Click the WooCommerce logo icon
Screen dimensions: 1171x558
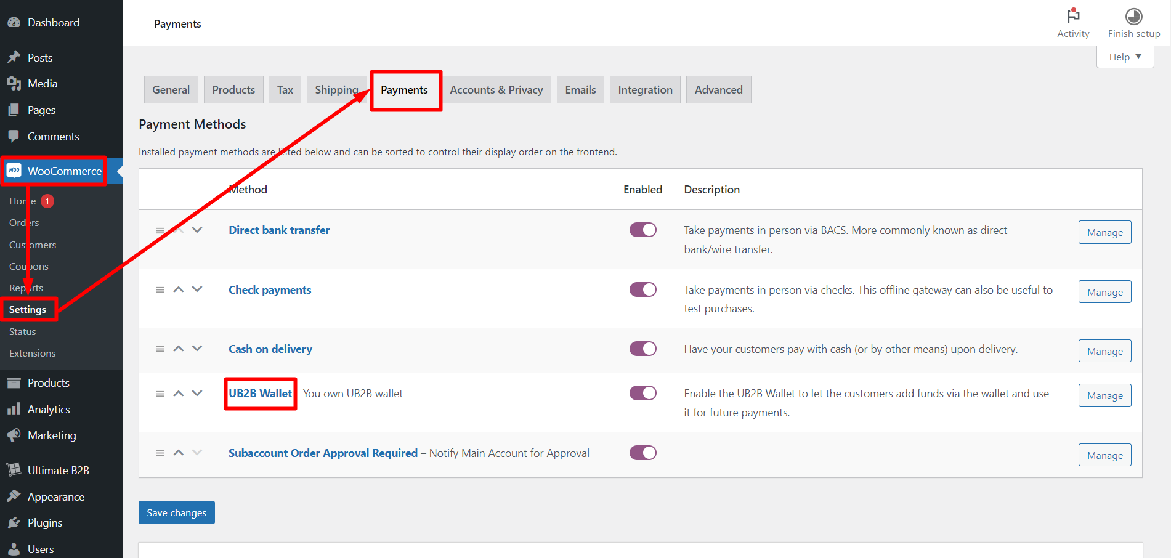click(14, 171)
